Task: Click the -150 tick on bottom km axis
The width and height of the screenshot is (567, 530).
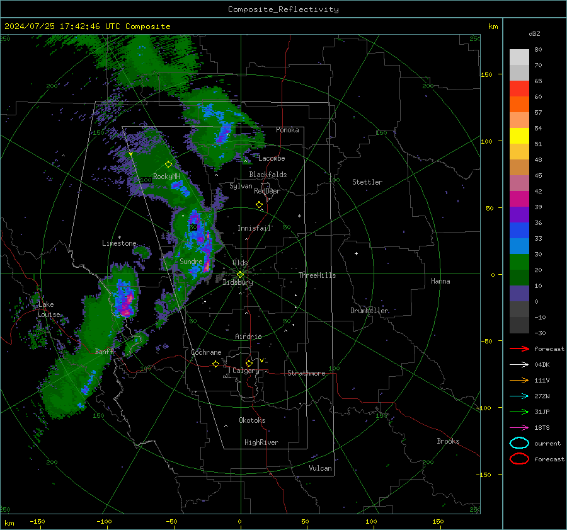Action: [x=37, y=521]
